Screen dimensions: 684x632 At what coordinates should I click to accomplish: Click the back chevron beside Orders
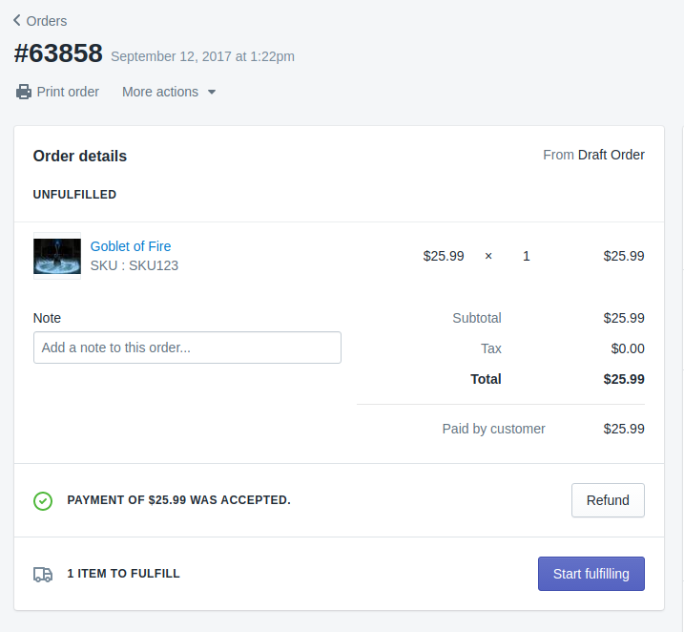[x=17, y=20]
